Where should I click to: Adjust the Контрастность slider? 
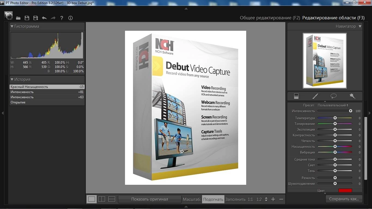point(335,135)
